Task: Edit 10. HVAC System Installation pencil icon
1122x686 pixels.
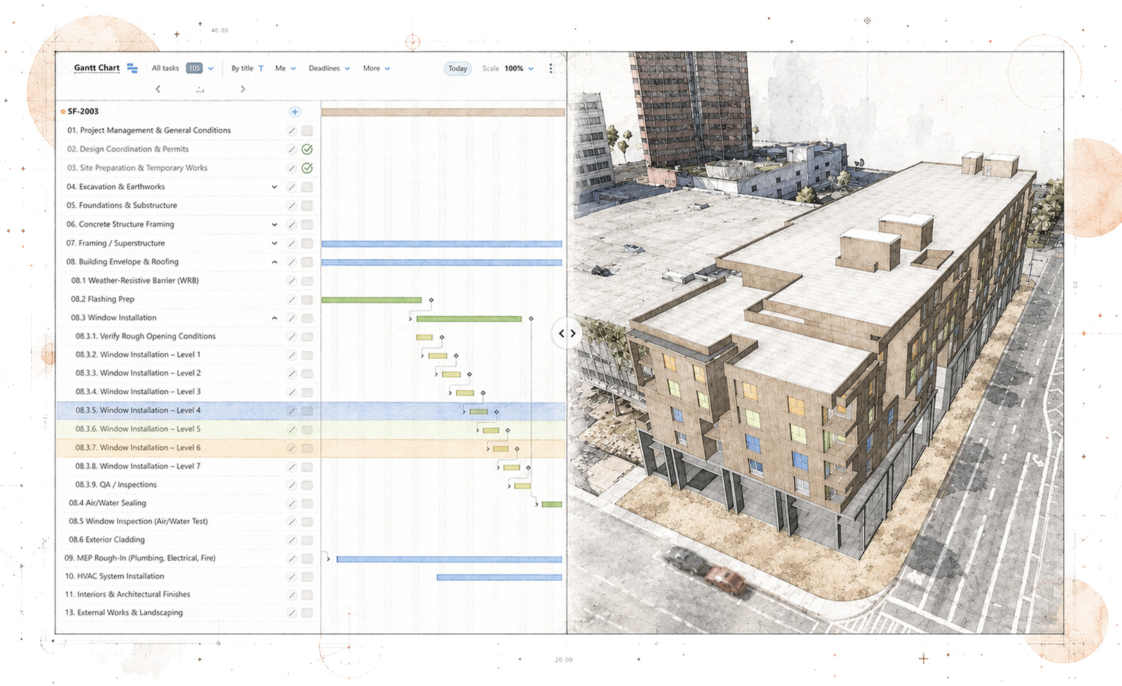Action: [292, 577]
